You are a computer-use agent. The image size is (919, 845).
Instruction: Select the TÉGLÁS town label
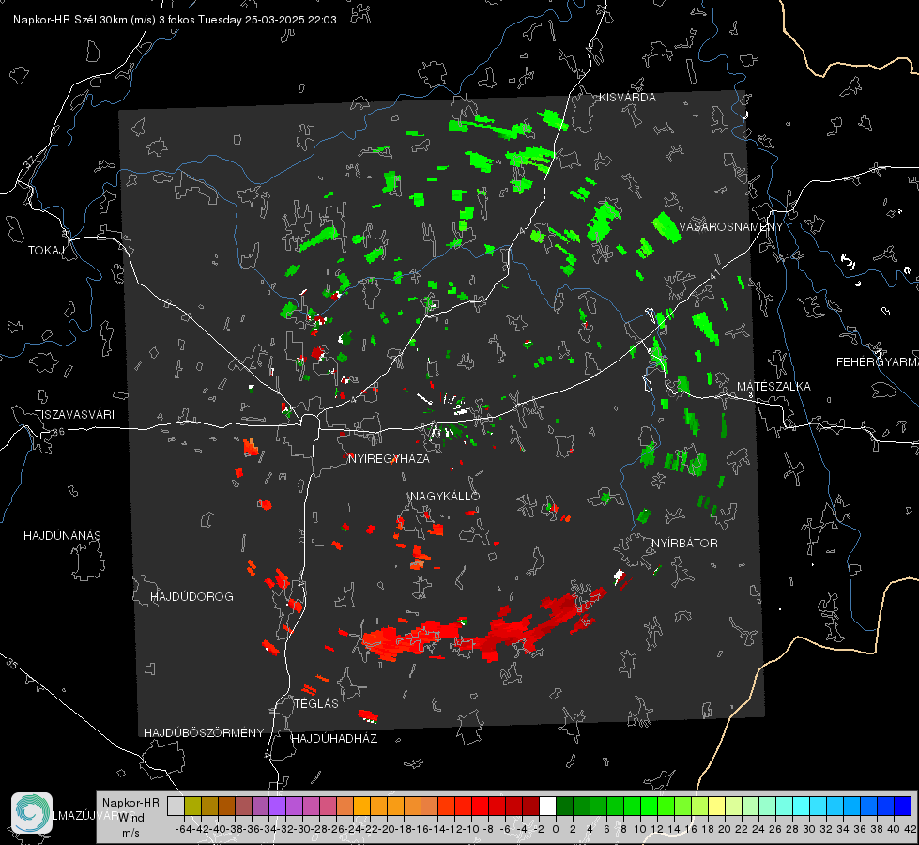pyautogui.click(x=316, y=703)
